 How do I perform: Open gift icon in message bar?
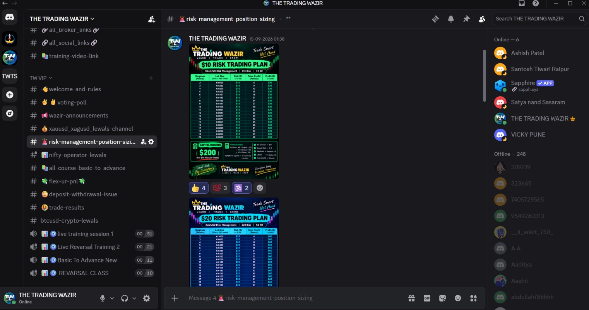coord(411,298)
